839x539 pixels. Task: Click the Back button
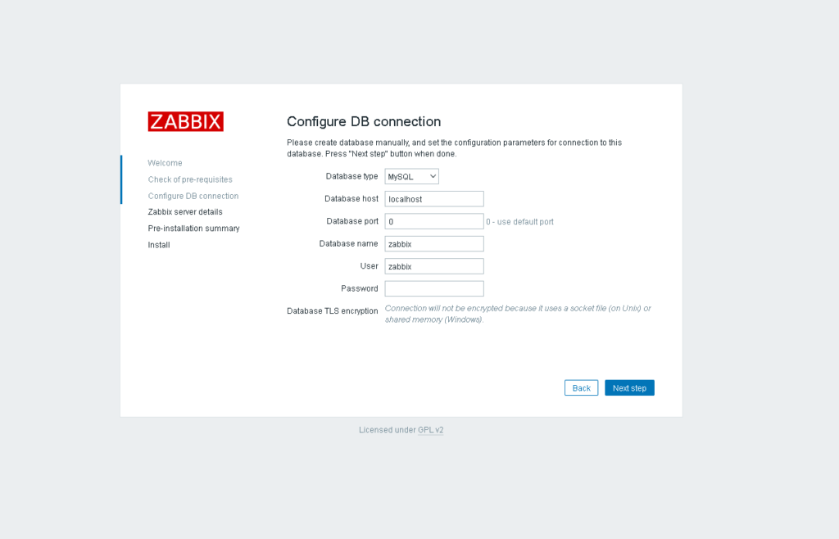[x=581, y=387]
